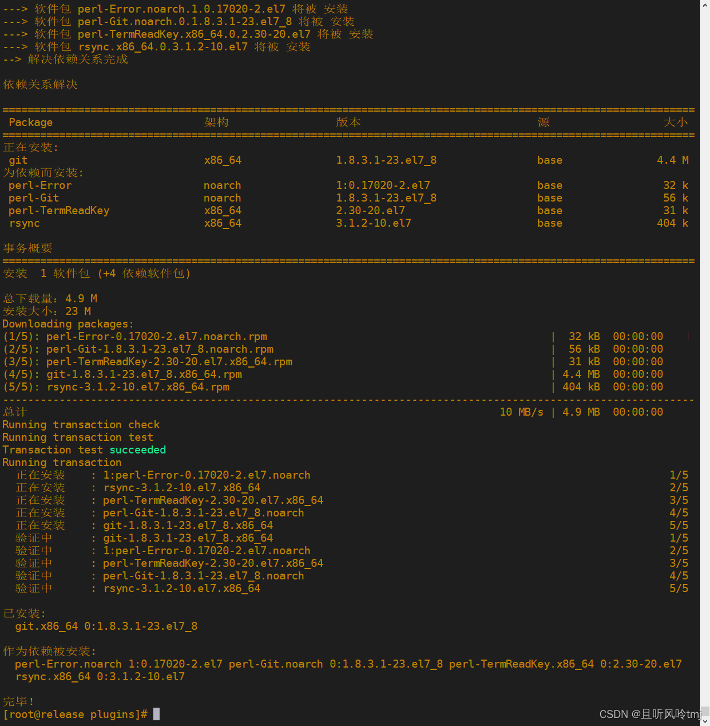Click '为依赖而安装:' table section heading
Image resolution: width=710 pixels, height=726 pixels.
pyautogui.click(x=43, y=172)
